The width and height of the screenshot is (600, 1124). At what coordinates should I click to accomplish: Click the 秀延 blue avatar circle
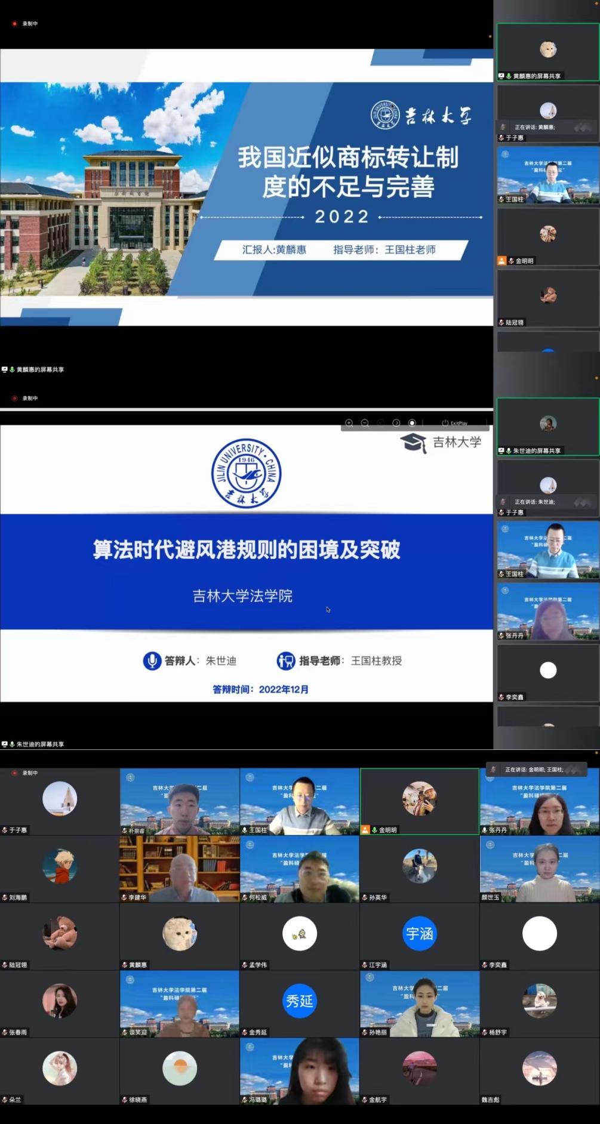tap(299, 1001)
